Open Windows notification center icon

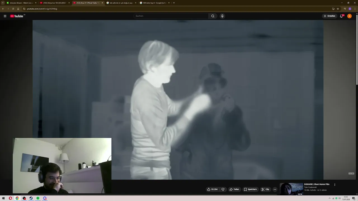[x=354, y=198]
